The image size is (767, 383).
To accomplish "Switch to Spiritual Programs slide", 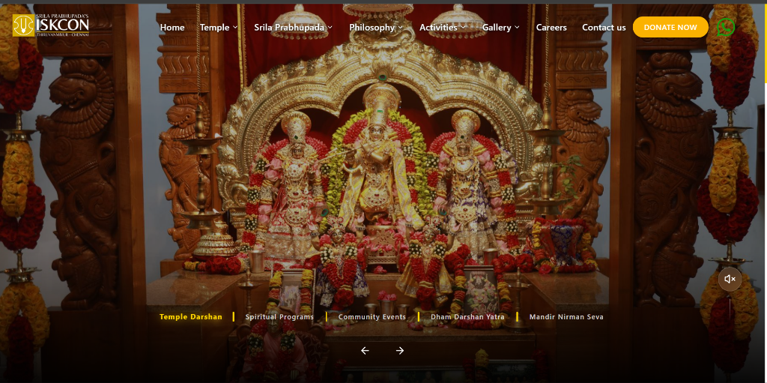I will pos(279,317).
